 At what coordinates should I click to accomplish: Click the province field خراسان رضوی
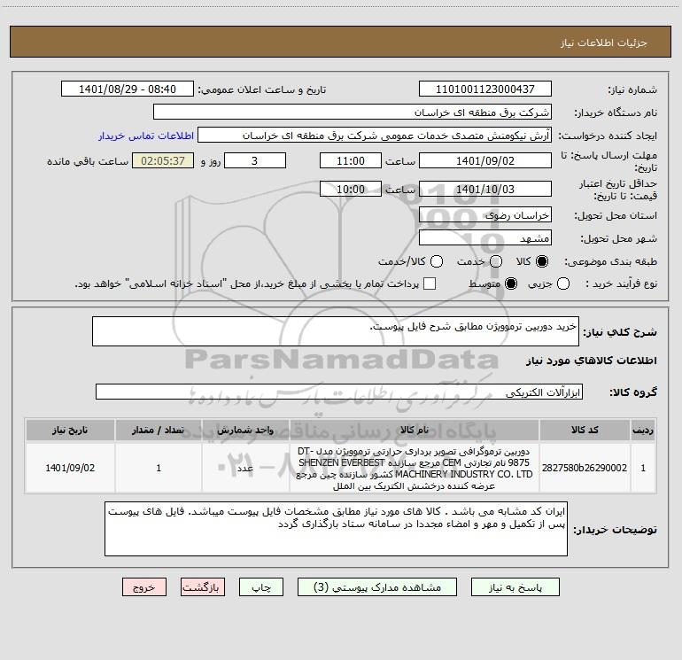pos(485,214)
